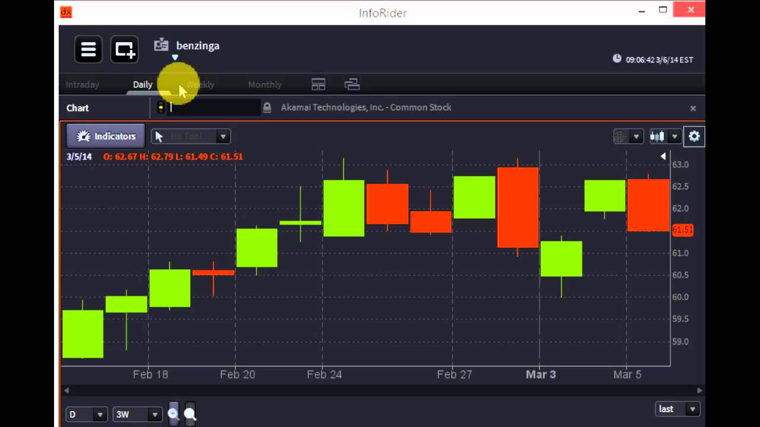
Task: Click the 09:06:42 3/6/14 EST time text
Action: (659, 59)
